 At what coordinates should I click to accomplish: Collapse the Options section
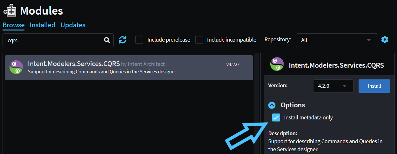pyautogui.click(x=272, y=105)
